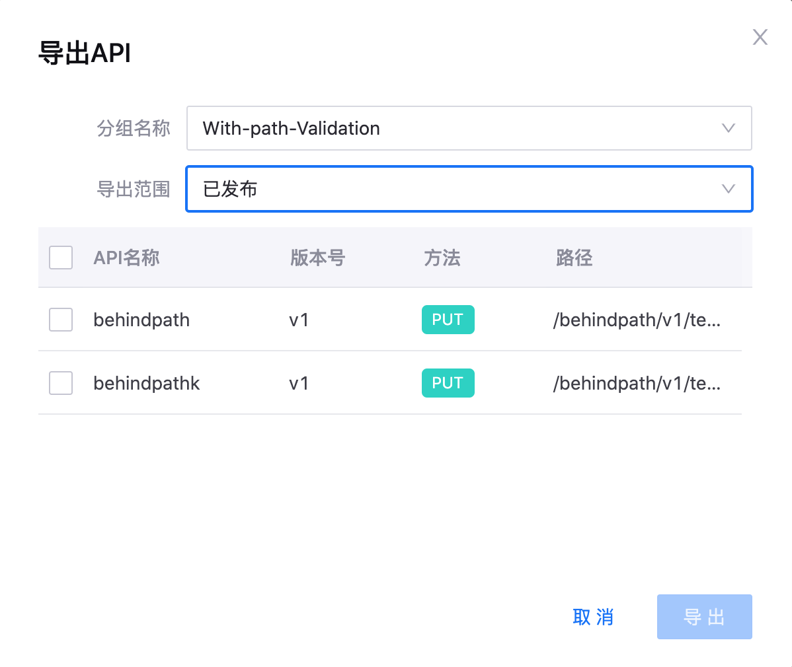Check the box for the behindpath row
792x667 pixels.
[61, 320]
